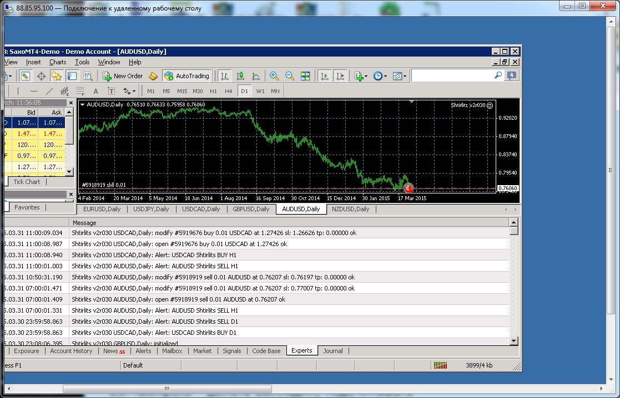Screen dimensions: 620x398
Task: Toggle the AutoTrading button
Action: [x=186, y=76]
